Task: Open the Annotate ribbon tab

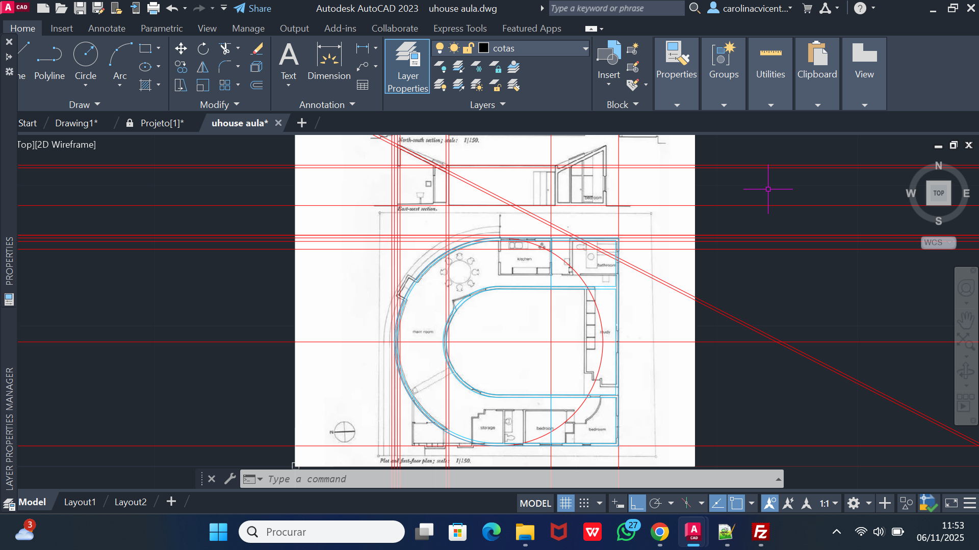Action: pos(107,29)
